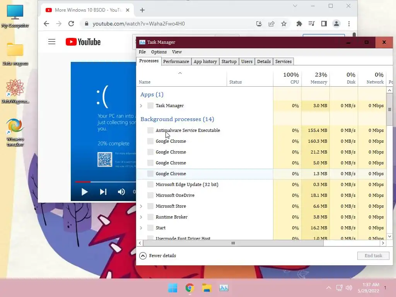Sort processes by CPU column
This screenshot has height=297, width=396.
(x=287, y=79)
